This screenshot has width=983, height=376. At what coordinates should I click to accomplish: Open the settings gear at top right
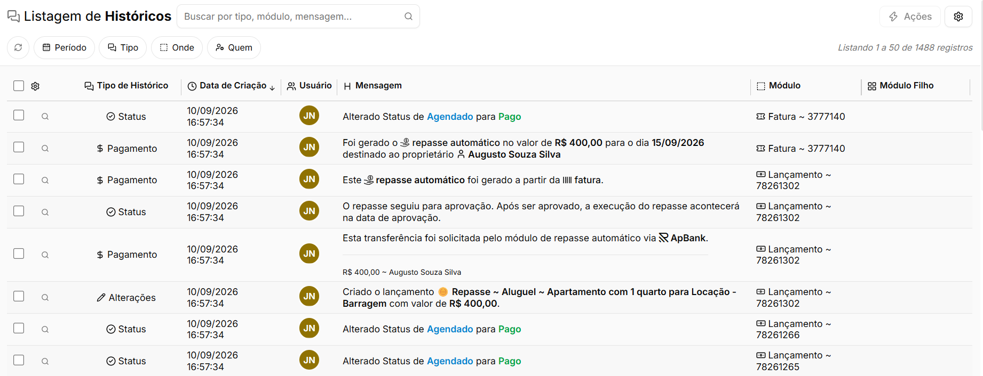click(958, 17)
